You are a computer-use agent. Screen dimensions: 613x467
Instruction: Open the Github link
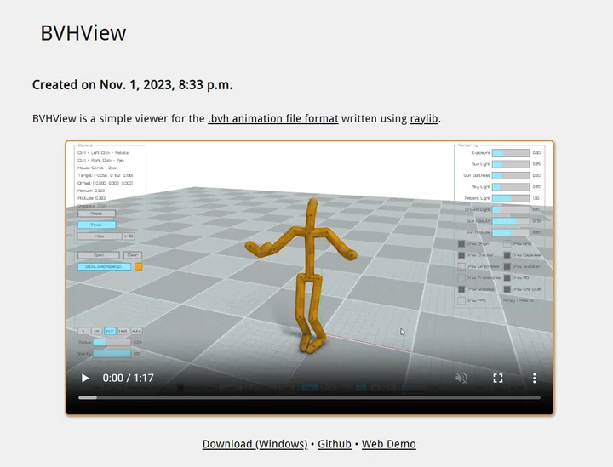(x=335, y=444)
